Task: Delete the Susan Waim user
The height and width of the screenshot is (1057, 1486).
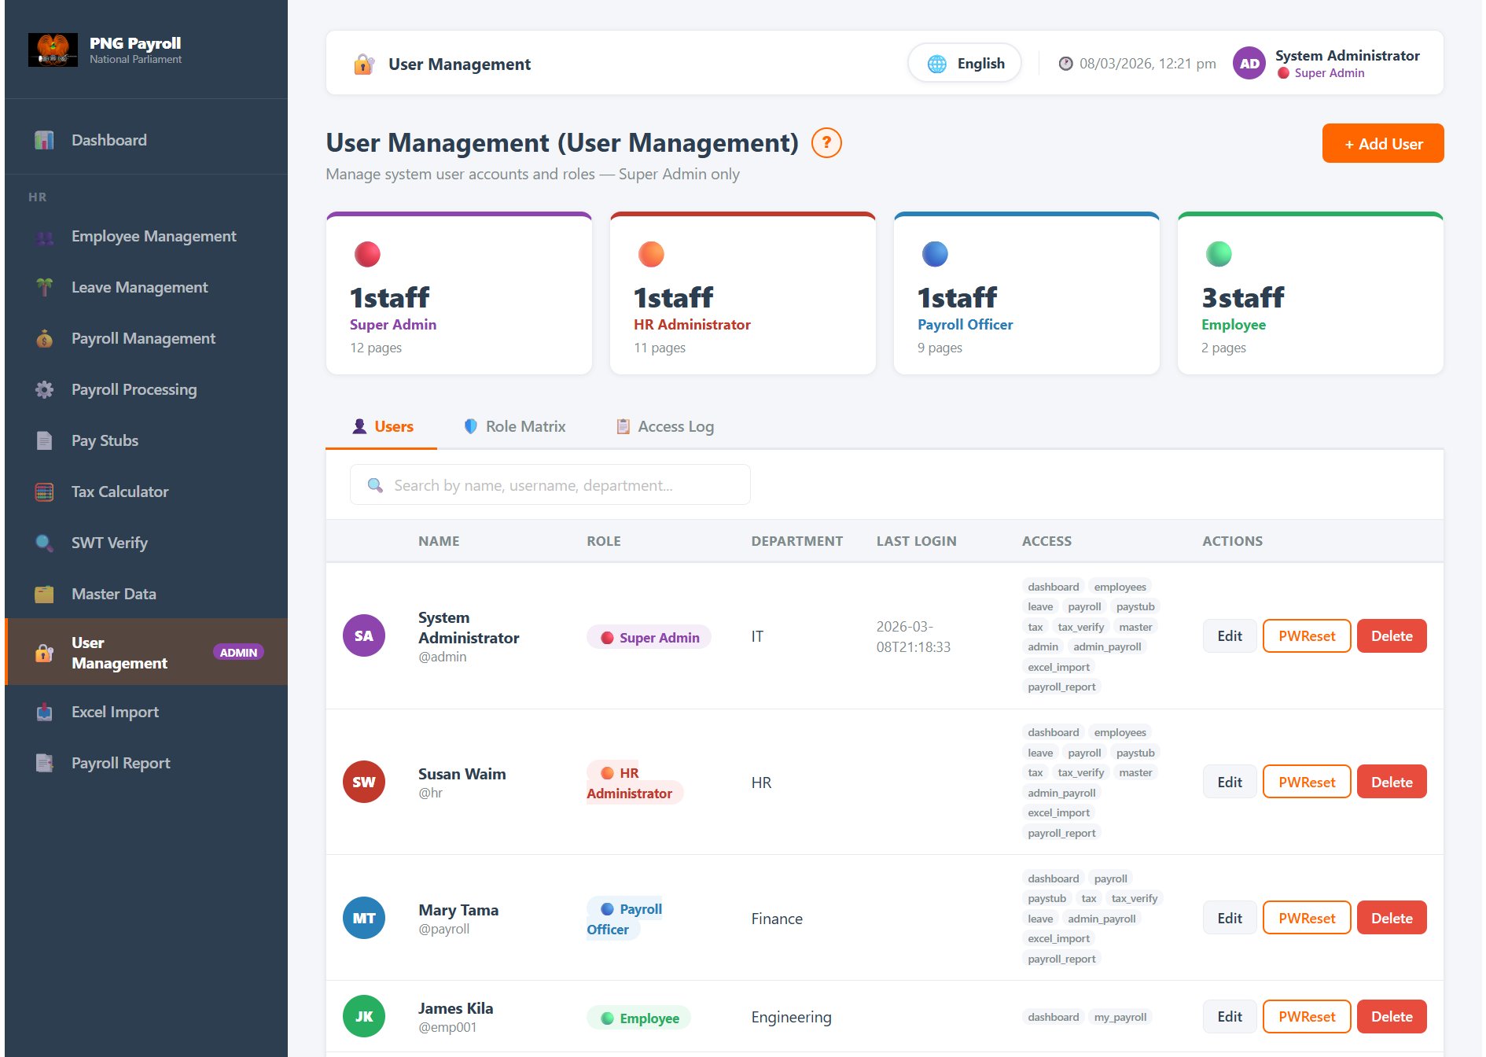Action: coord(1392,783)
